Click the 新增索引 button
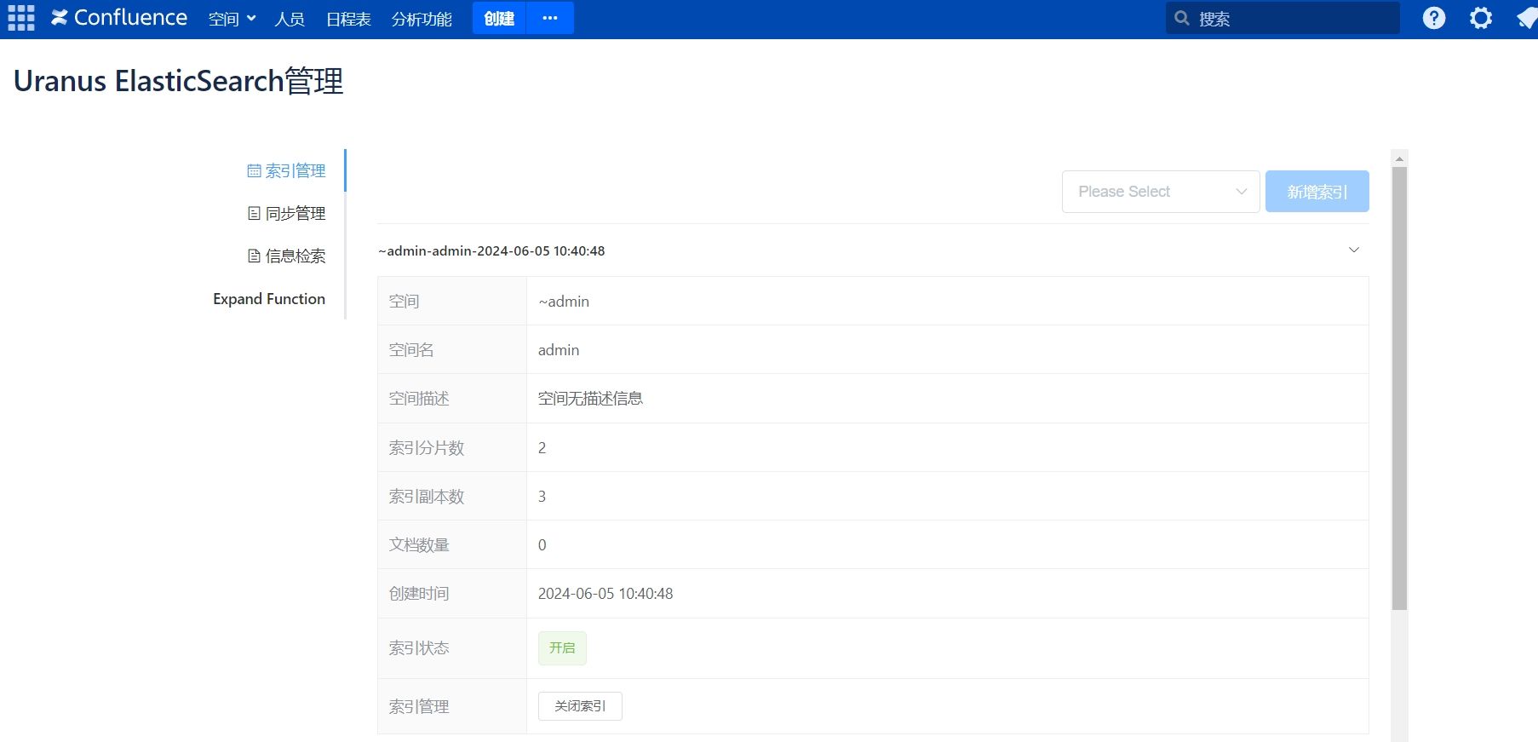Image resolution: width=1538 pixels, height=742 pixels. click(1317, 192)
